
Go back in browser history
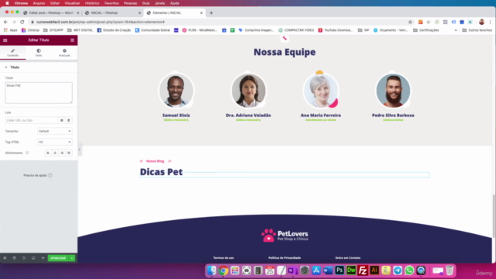pos(5,22)
